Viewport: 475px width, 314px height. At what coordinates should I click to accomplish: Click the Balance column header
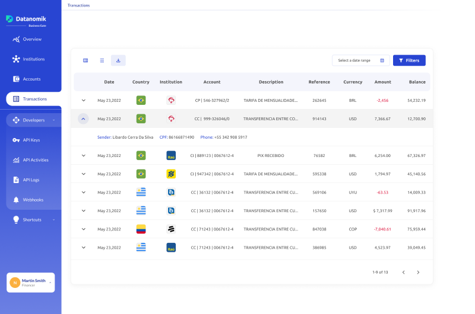[417, 82]
